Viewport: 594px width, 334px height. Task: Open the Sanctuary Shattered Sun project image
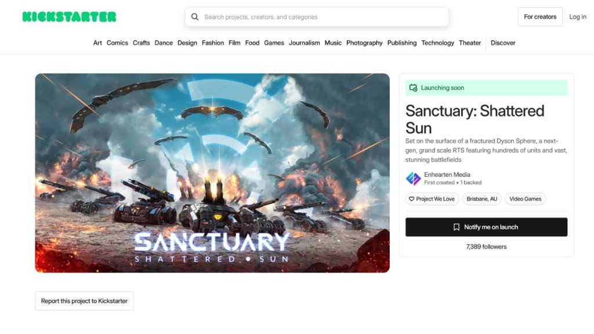tap(212, 173)
